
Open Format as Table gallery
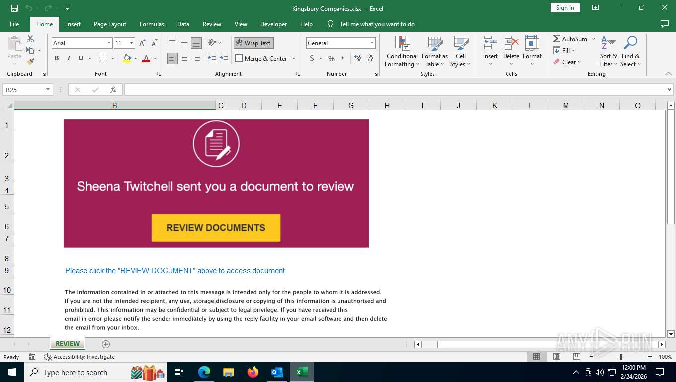point(435,52)
